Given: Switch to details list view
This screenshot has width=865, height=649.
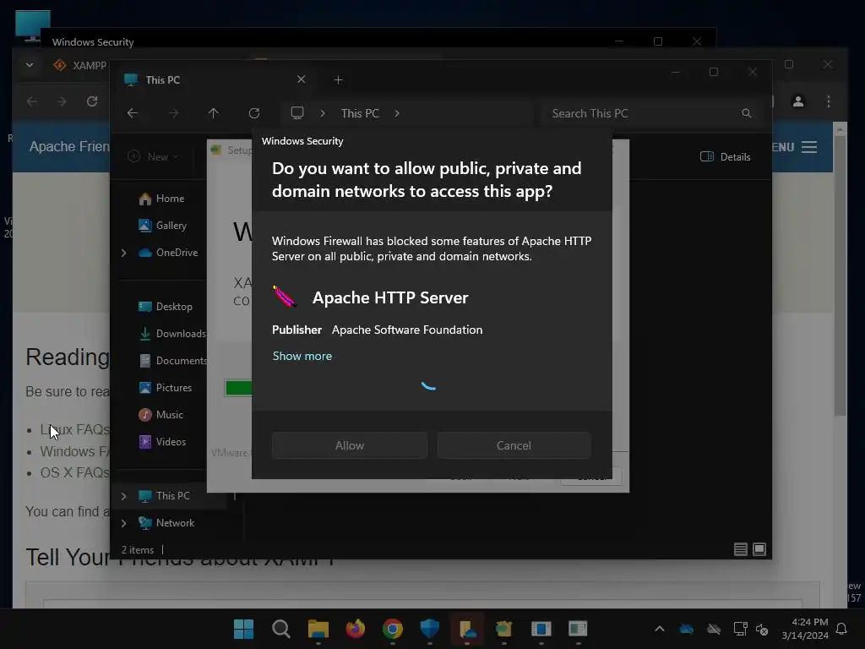Looking at the screenshot, I should click(740, 549).
